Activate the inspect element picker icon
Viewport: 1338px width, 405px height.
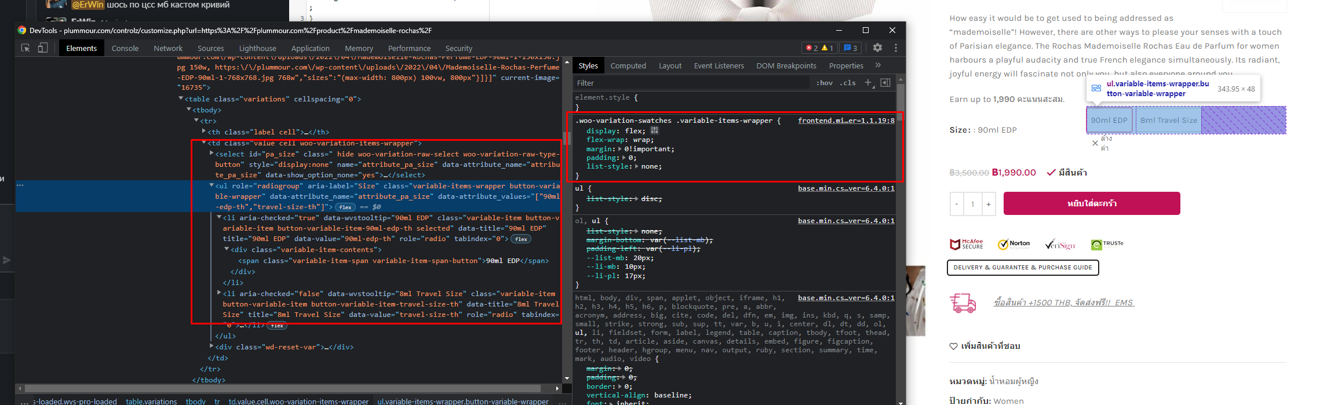click(x=25, y=48)
